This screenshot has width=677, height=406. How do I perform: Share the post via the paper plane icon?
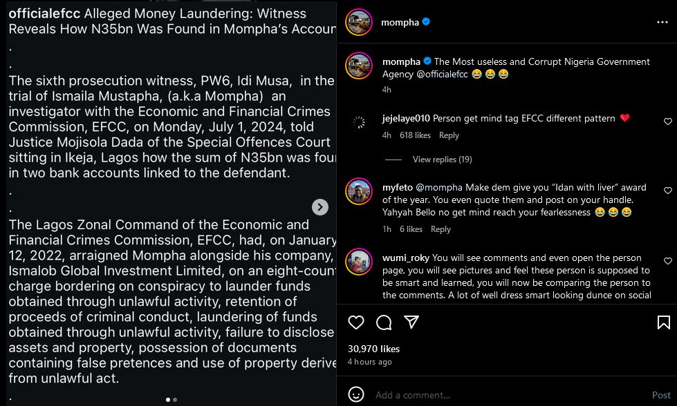[412, 322]
